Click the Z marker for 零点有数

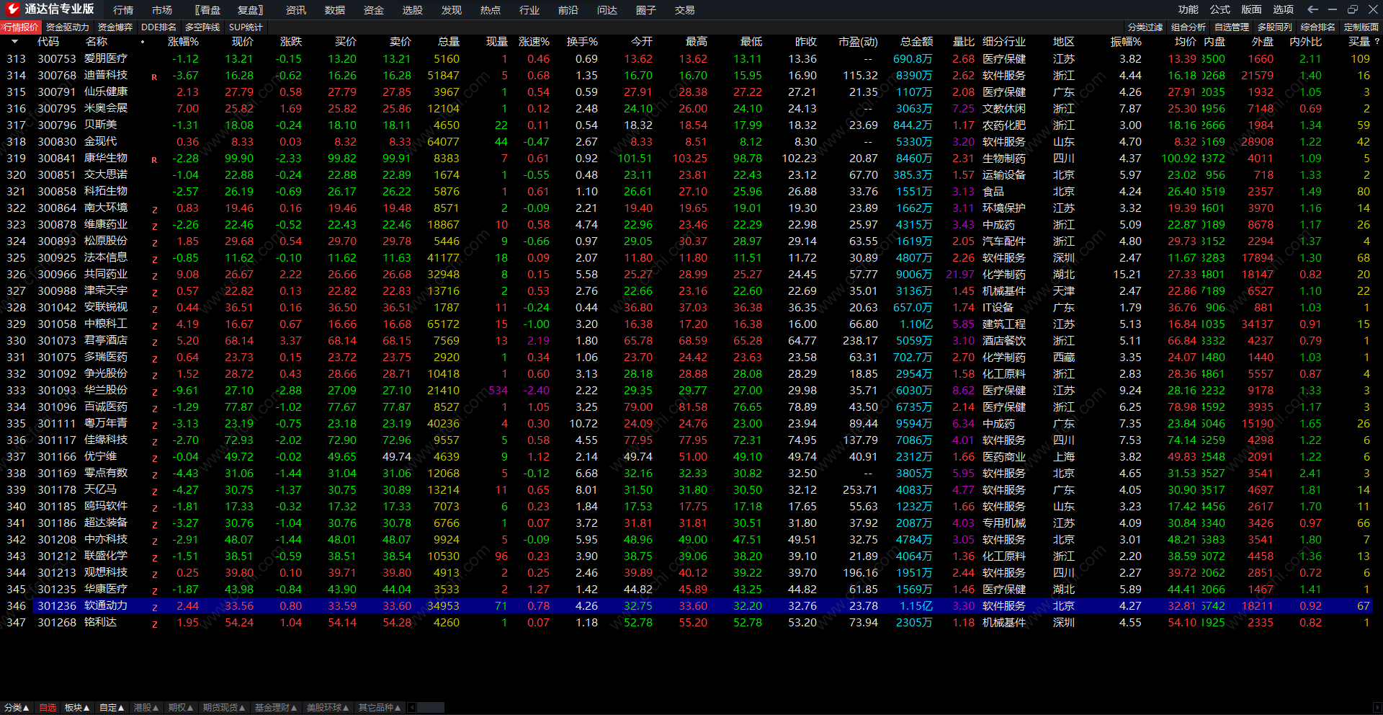[154, 474]
